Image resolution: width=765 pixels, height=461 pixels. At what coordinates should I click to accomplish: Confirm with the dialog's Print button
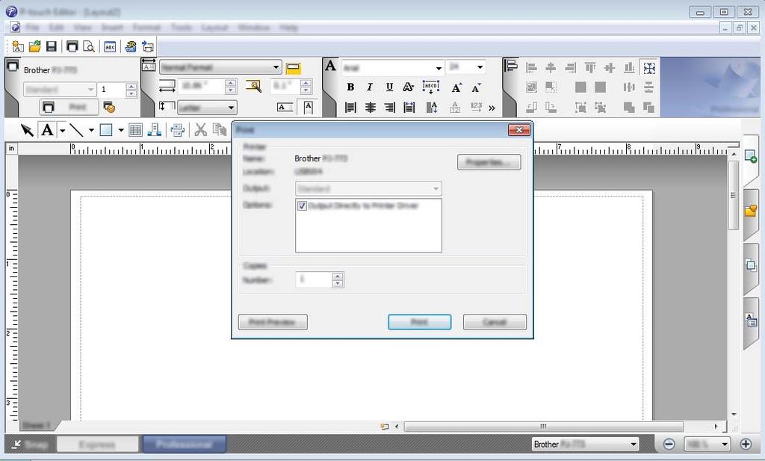(419, 322)
